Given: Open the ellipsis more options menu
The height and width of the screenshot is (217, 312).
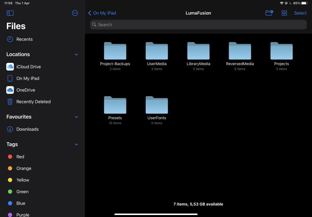Looking at the screenshot, I should tap(75, 13).
